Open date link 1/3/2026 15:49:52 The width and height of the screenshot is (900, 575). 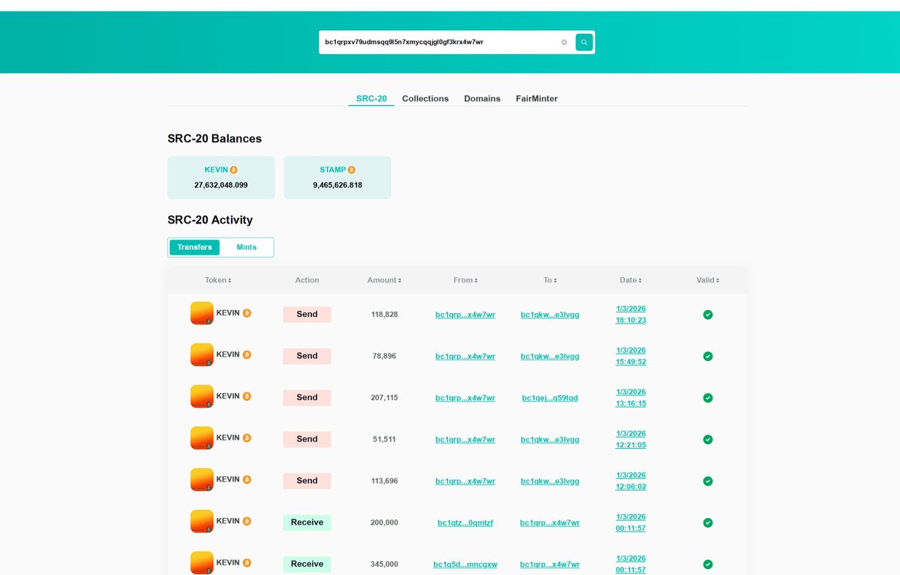631,356
